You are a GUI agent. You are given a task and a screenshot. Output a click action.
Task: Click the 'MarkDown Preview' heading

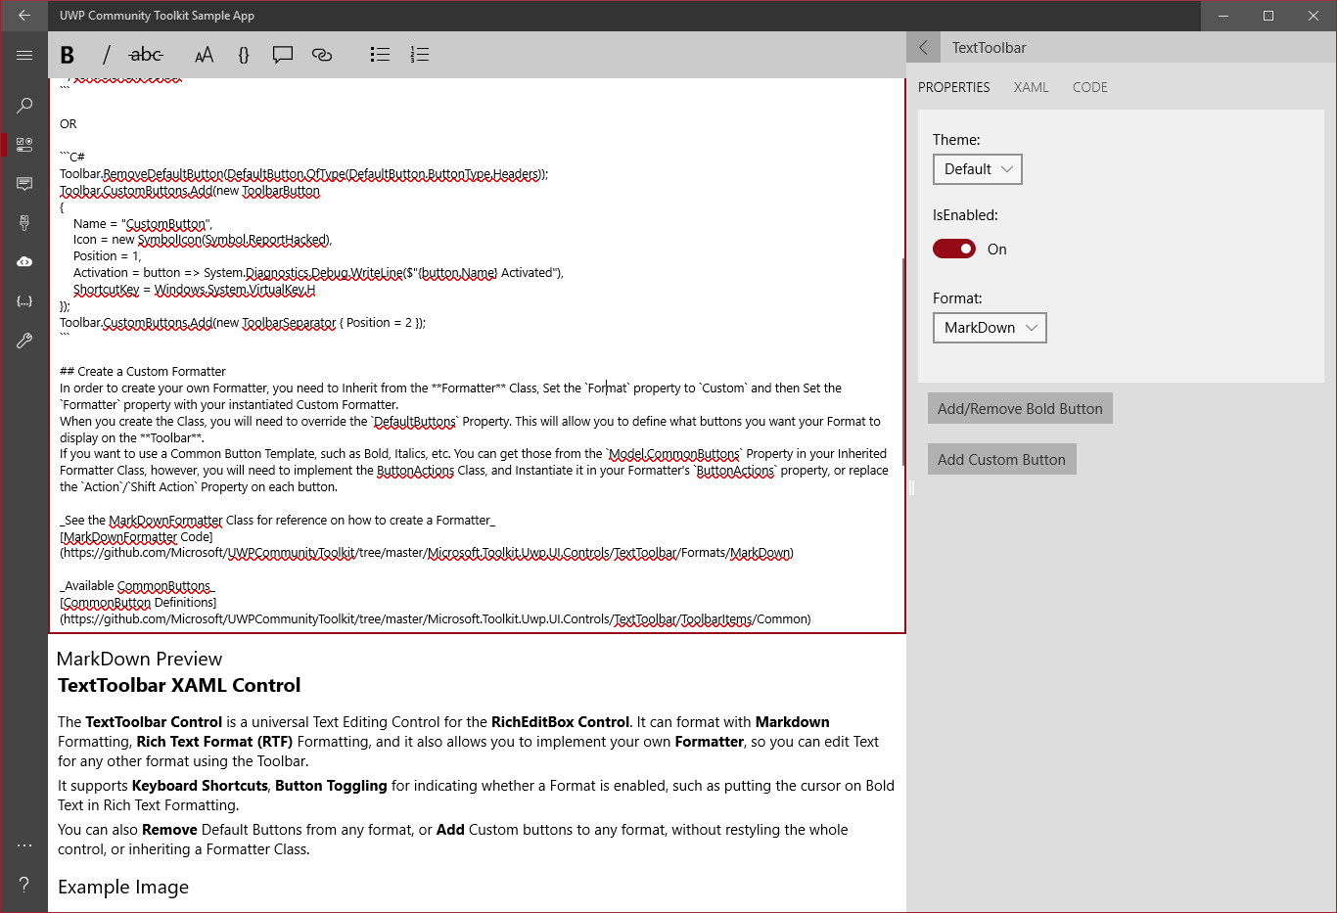click(x=139, y=659)
